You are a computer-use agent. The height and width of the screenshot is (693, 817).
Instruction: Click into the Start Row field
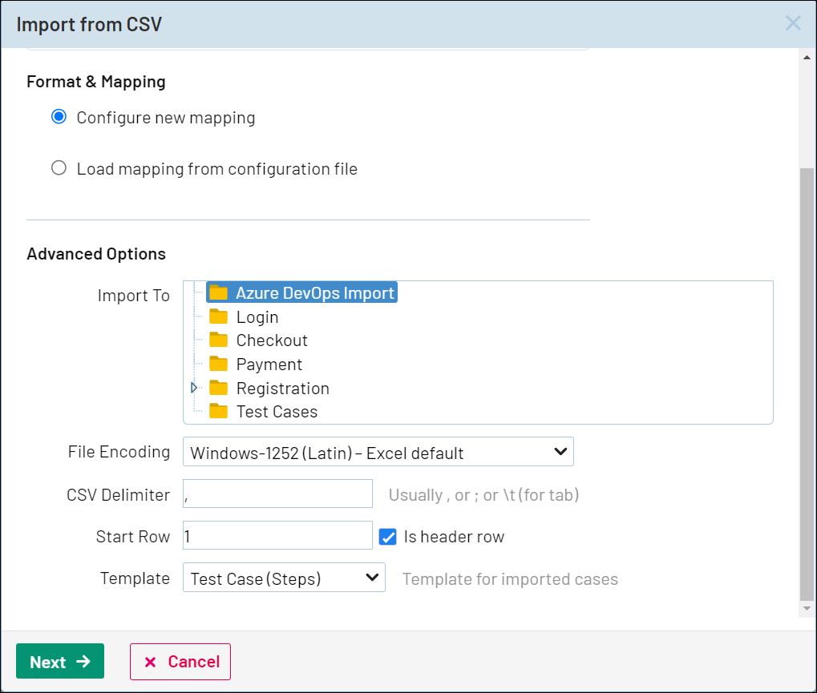tap(277, 536)
